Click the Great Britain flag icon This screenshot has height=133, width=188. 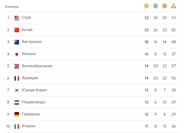[17, 66]
